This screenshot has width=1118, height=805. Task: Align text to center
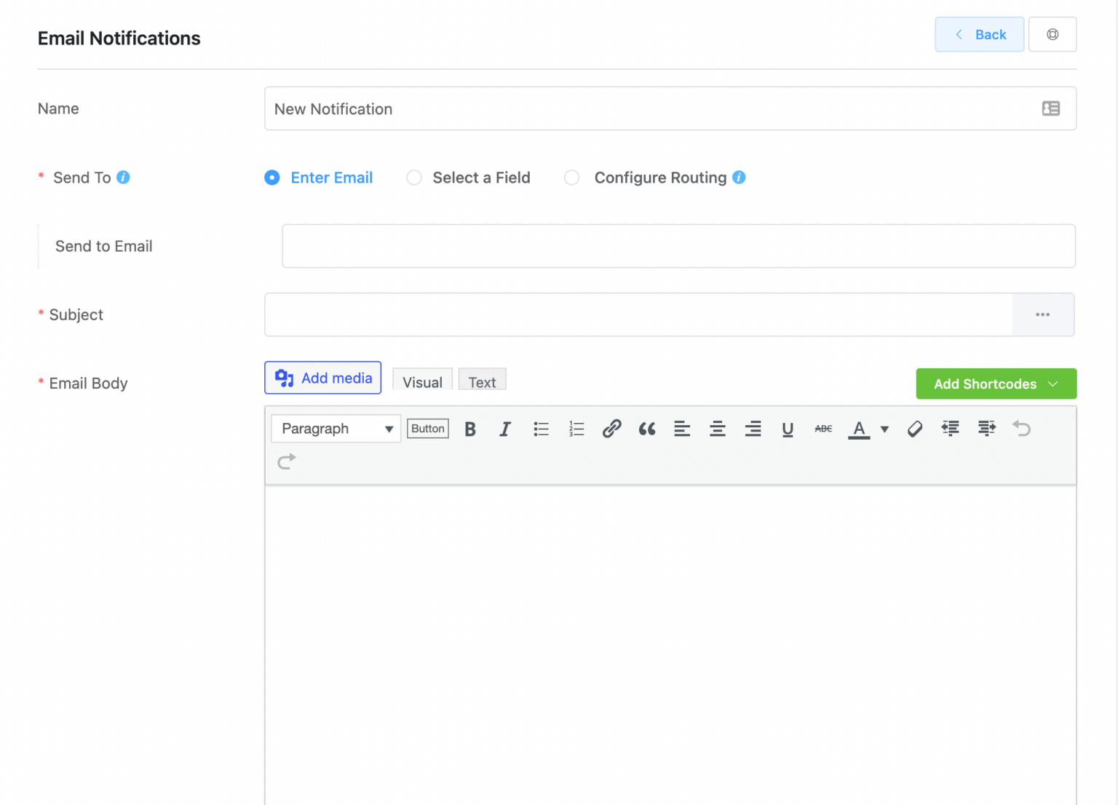[718, 429]
